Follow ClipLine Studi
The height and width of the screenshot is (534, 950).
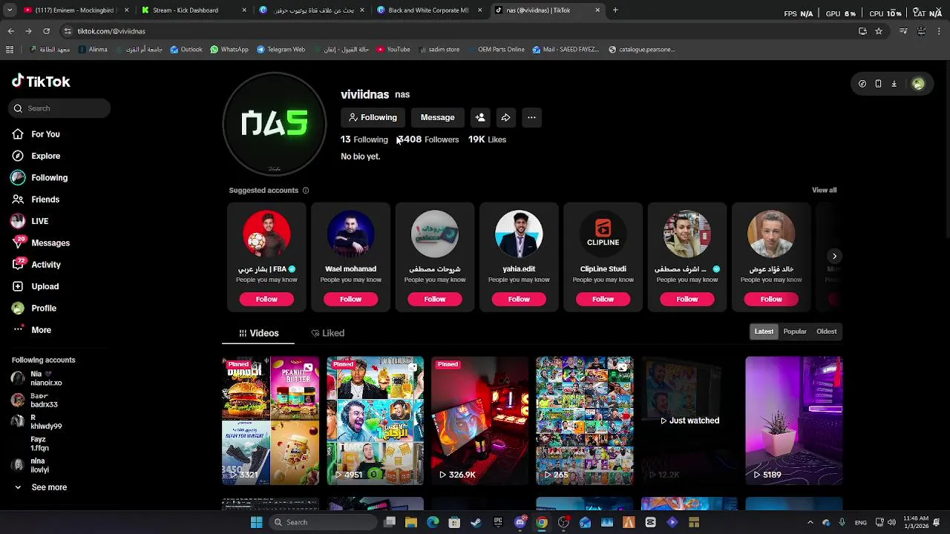click(603, 299)
